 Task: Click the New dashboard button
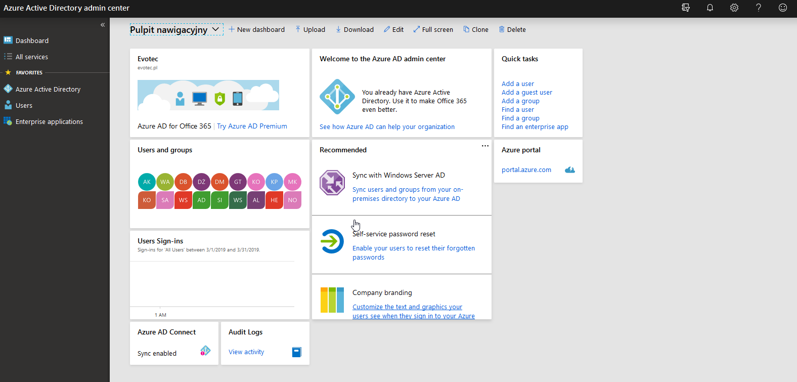click(256, 29)
